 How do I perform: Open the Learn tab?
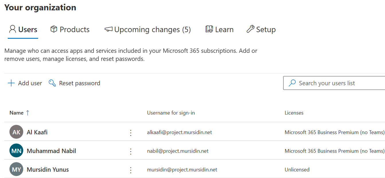tap(220, 30)
